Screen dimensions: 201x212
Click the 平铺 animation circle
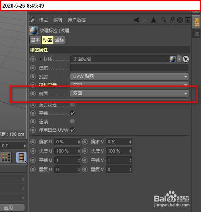click(33, 113)
